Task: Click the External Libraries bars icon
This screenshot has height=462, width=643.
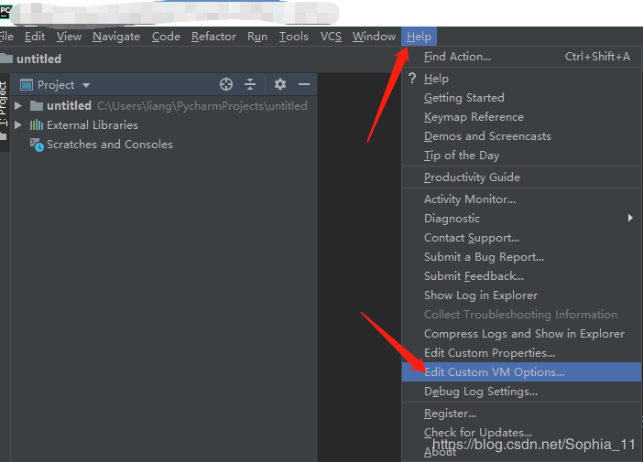Action: pyautogui.click(x=38, y=125)
